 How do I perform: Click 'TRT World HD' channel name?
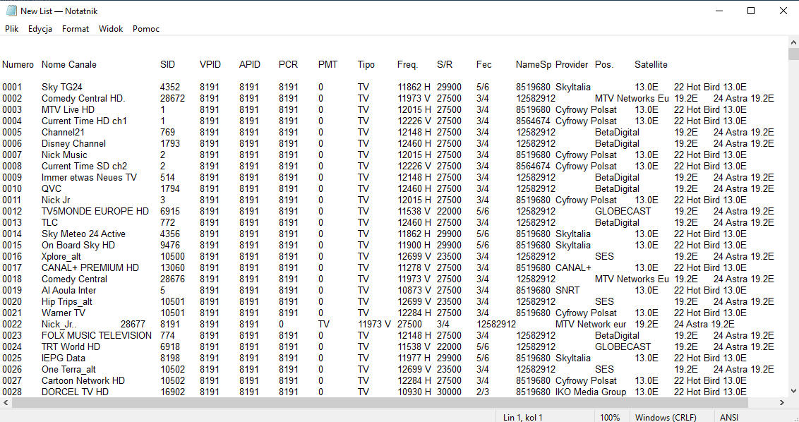point(71,346)
